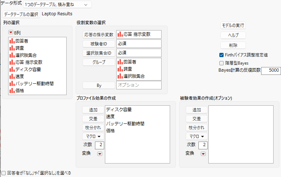Enable 回答者が「なし」や「選択なし」を選べる checkbox
The width and height of the screenshot is (281, 177).
click(x=4, y=173)
